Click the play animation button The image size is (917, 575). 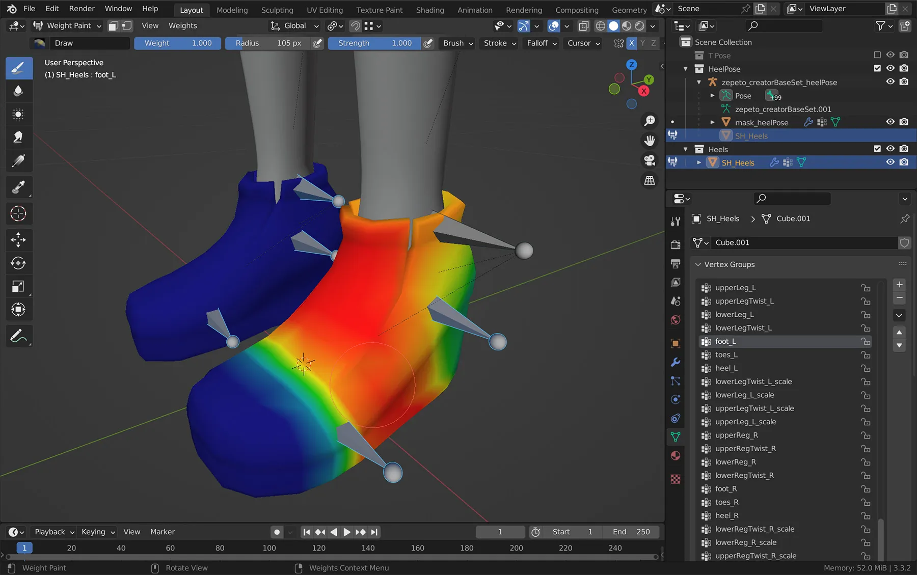coord(347,532)
